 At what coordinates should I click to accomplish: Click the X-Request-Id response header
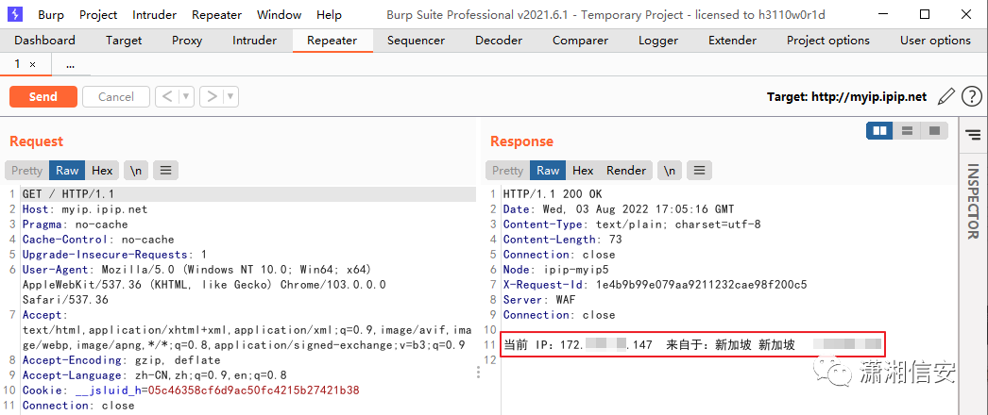(655, 285)
